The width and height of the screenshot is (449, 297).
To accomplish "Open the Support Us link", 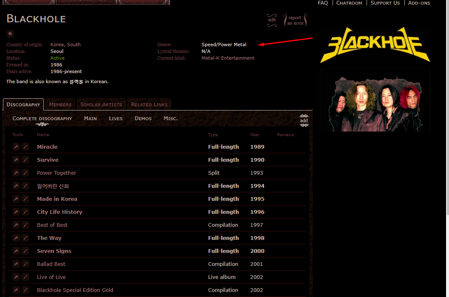I will click(385, 3).
